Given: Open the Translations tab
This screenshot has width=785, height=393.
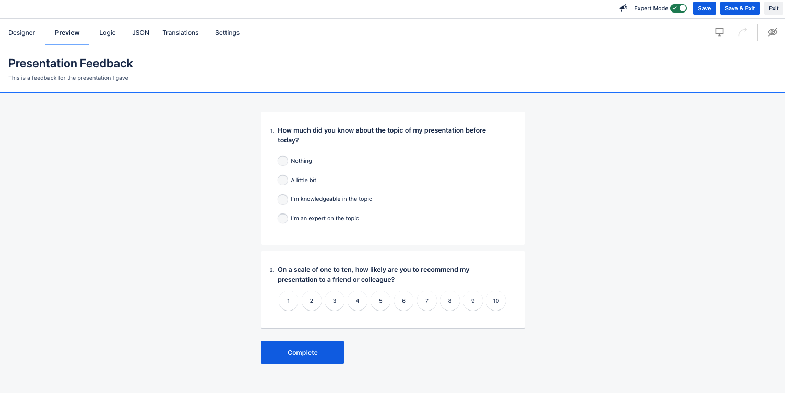Looking at the screenshot, I should [181, 32].
